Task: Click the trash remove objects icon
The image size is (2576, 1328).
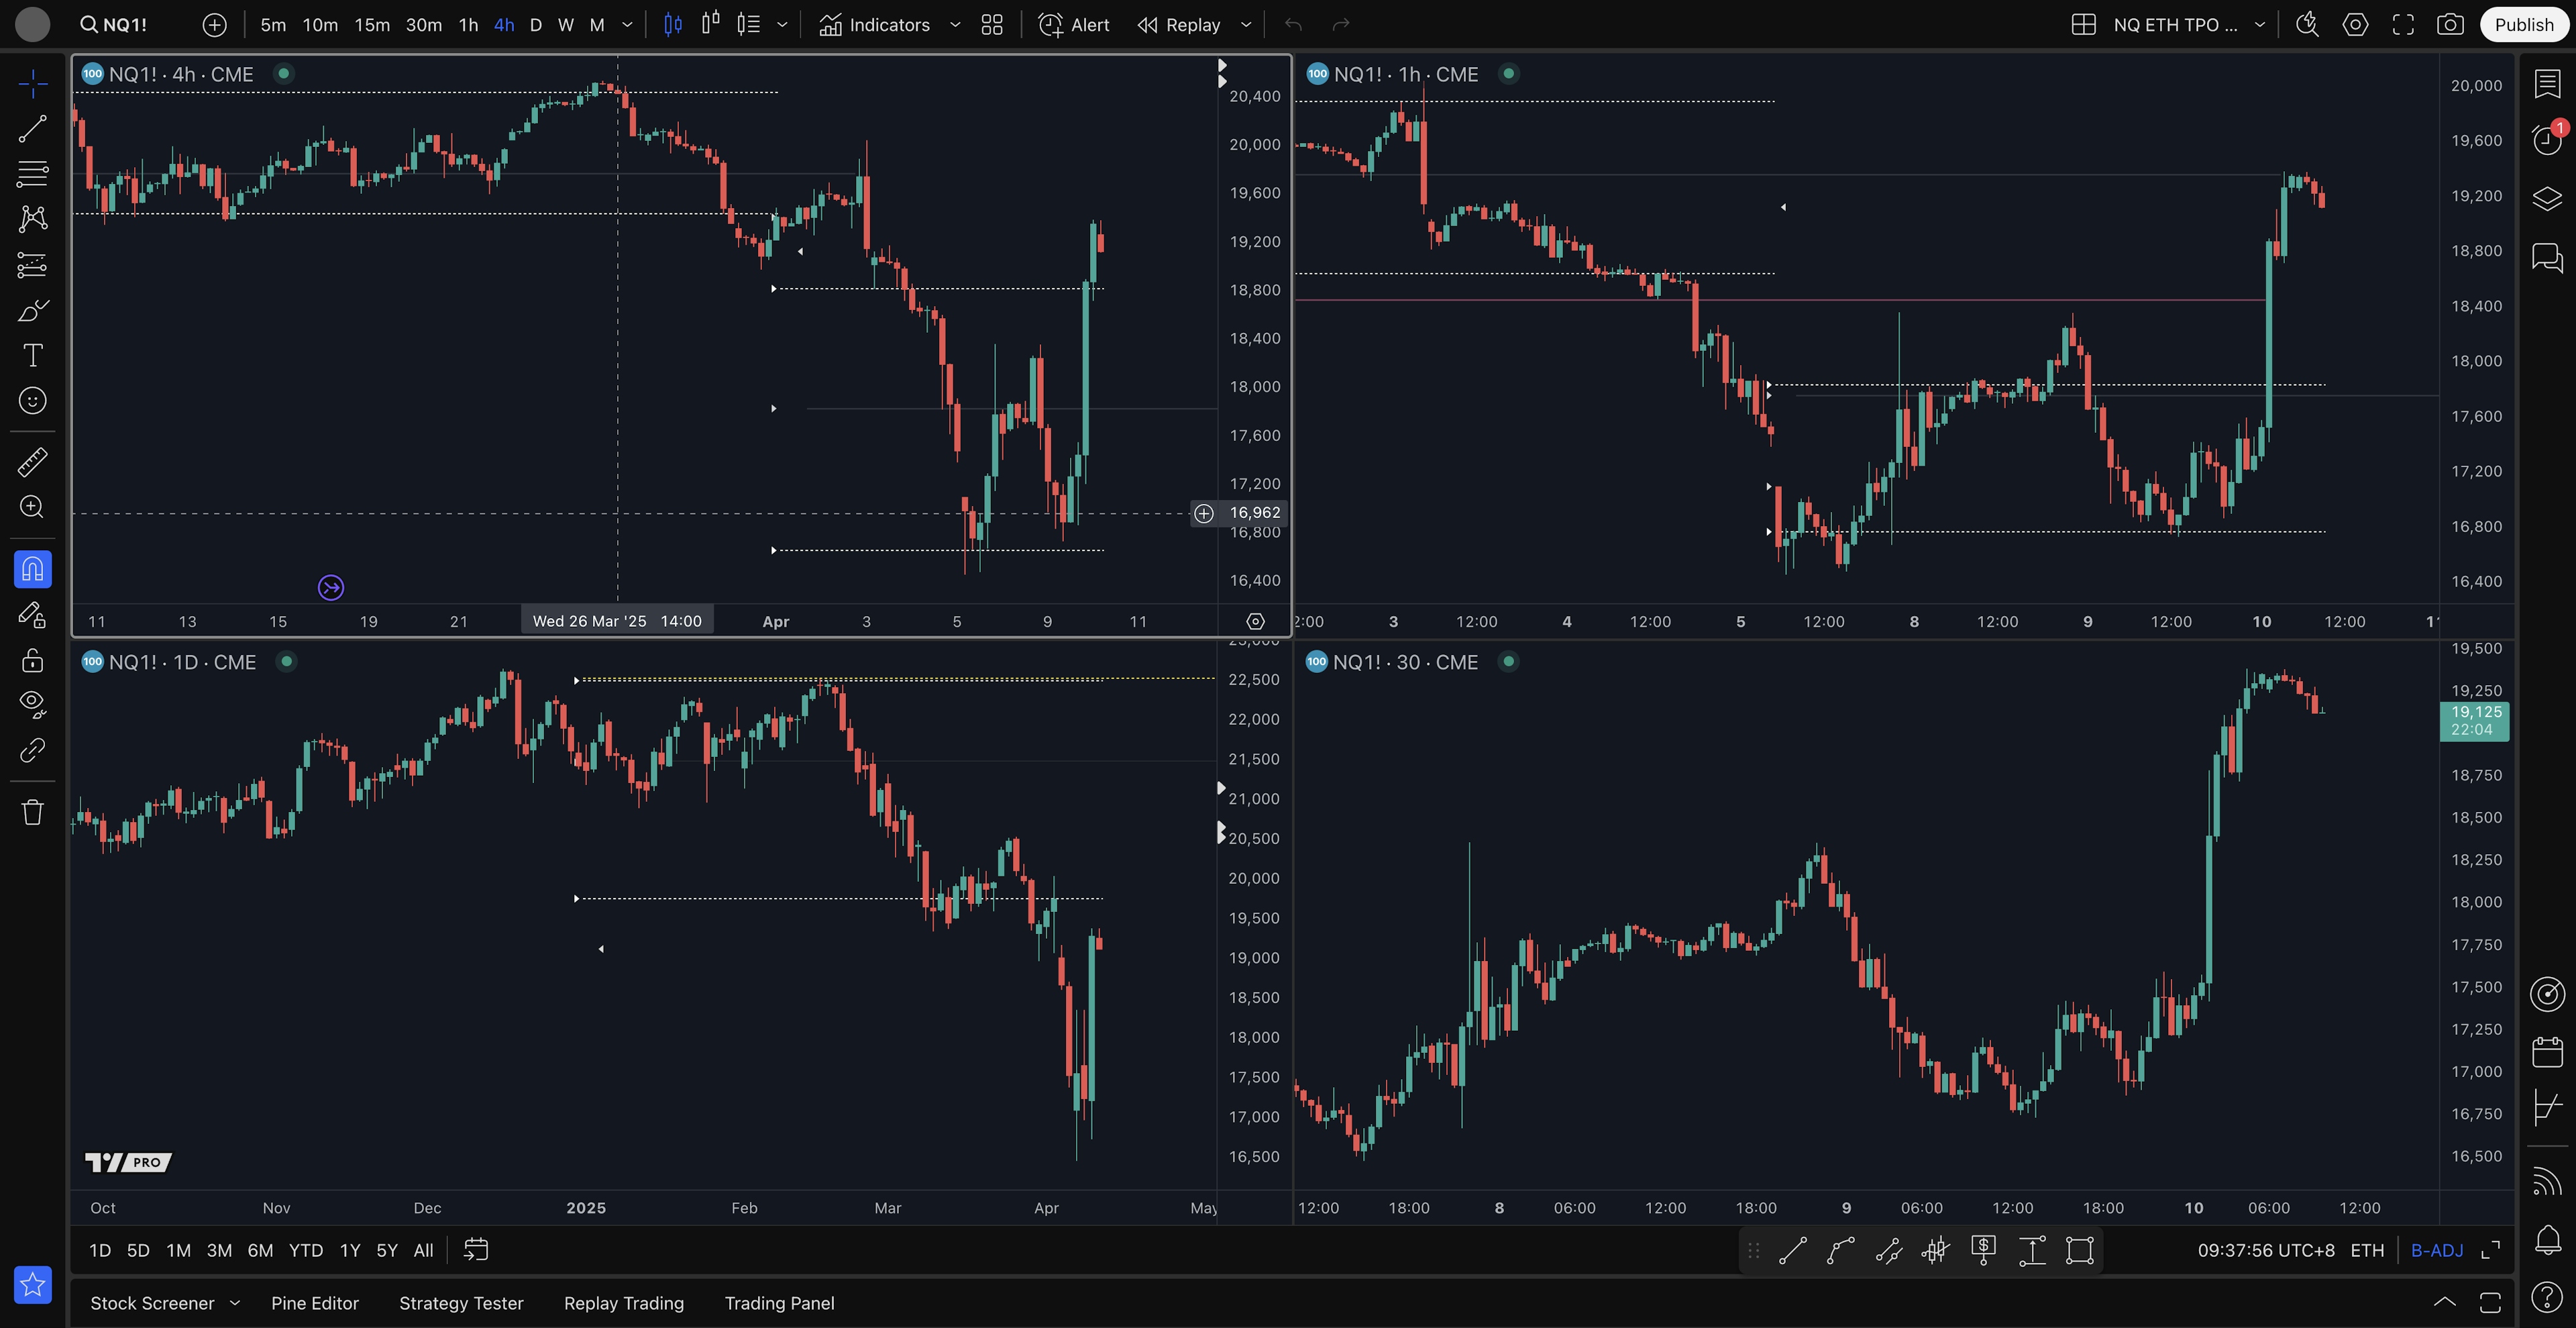Action: [x=32, y=811]
